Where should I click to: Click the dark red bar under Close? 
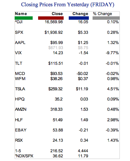pos(51,18)
